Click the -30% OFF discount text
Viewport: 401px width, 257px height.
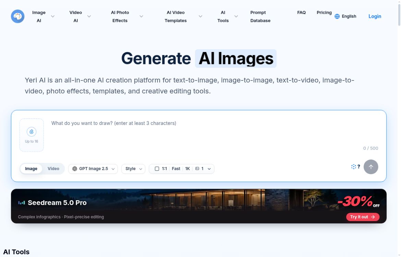[x=359, y=202]
